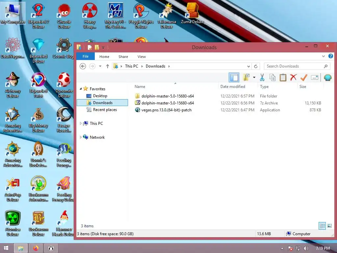The height and width of the screenshot is (253, 337).
Task: Click the network tray icon
Action: pos(298,248)
